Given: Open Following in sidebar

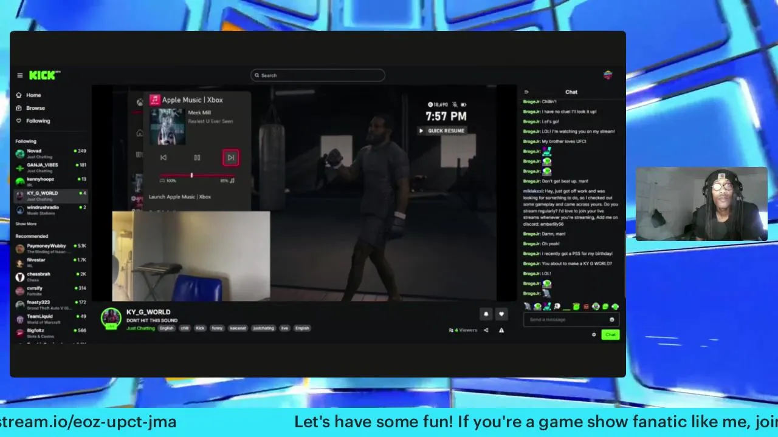Looking at the screenshot, I should click(38, 121).
